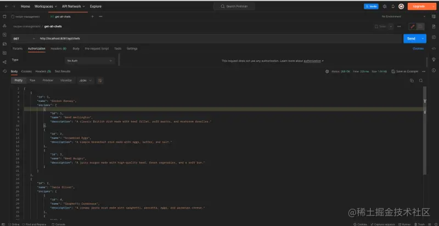Open the environment quick look icon
The height and width of the screenshot is (226, 439).
click(x=434, y=16)
